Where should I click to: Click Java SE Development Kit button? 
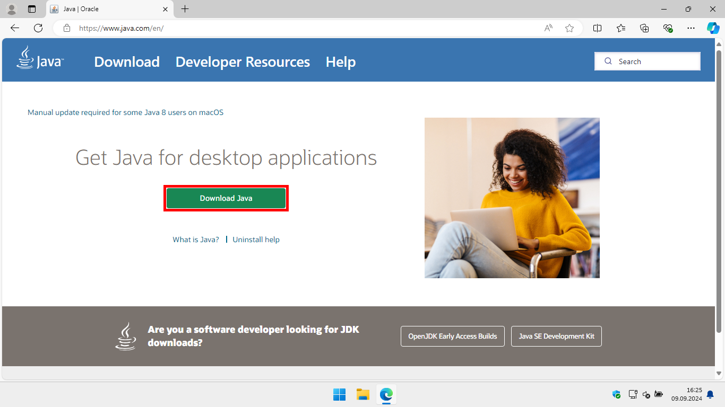click(x=556, y=336)
